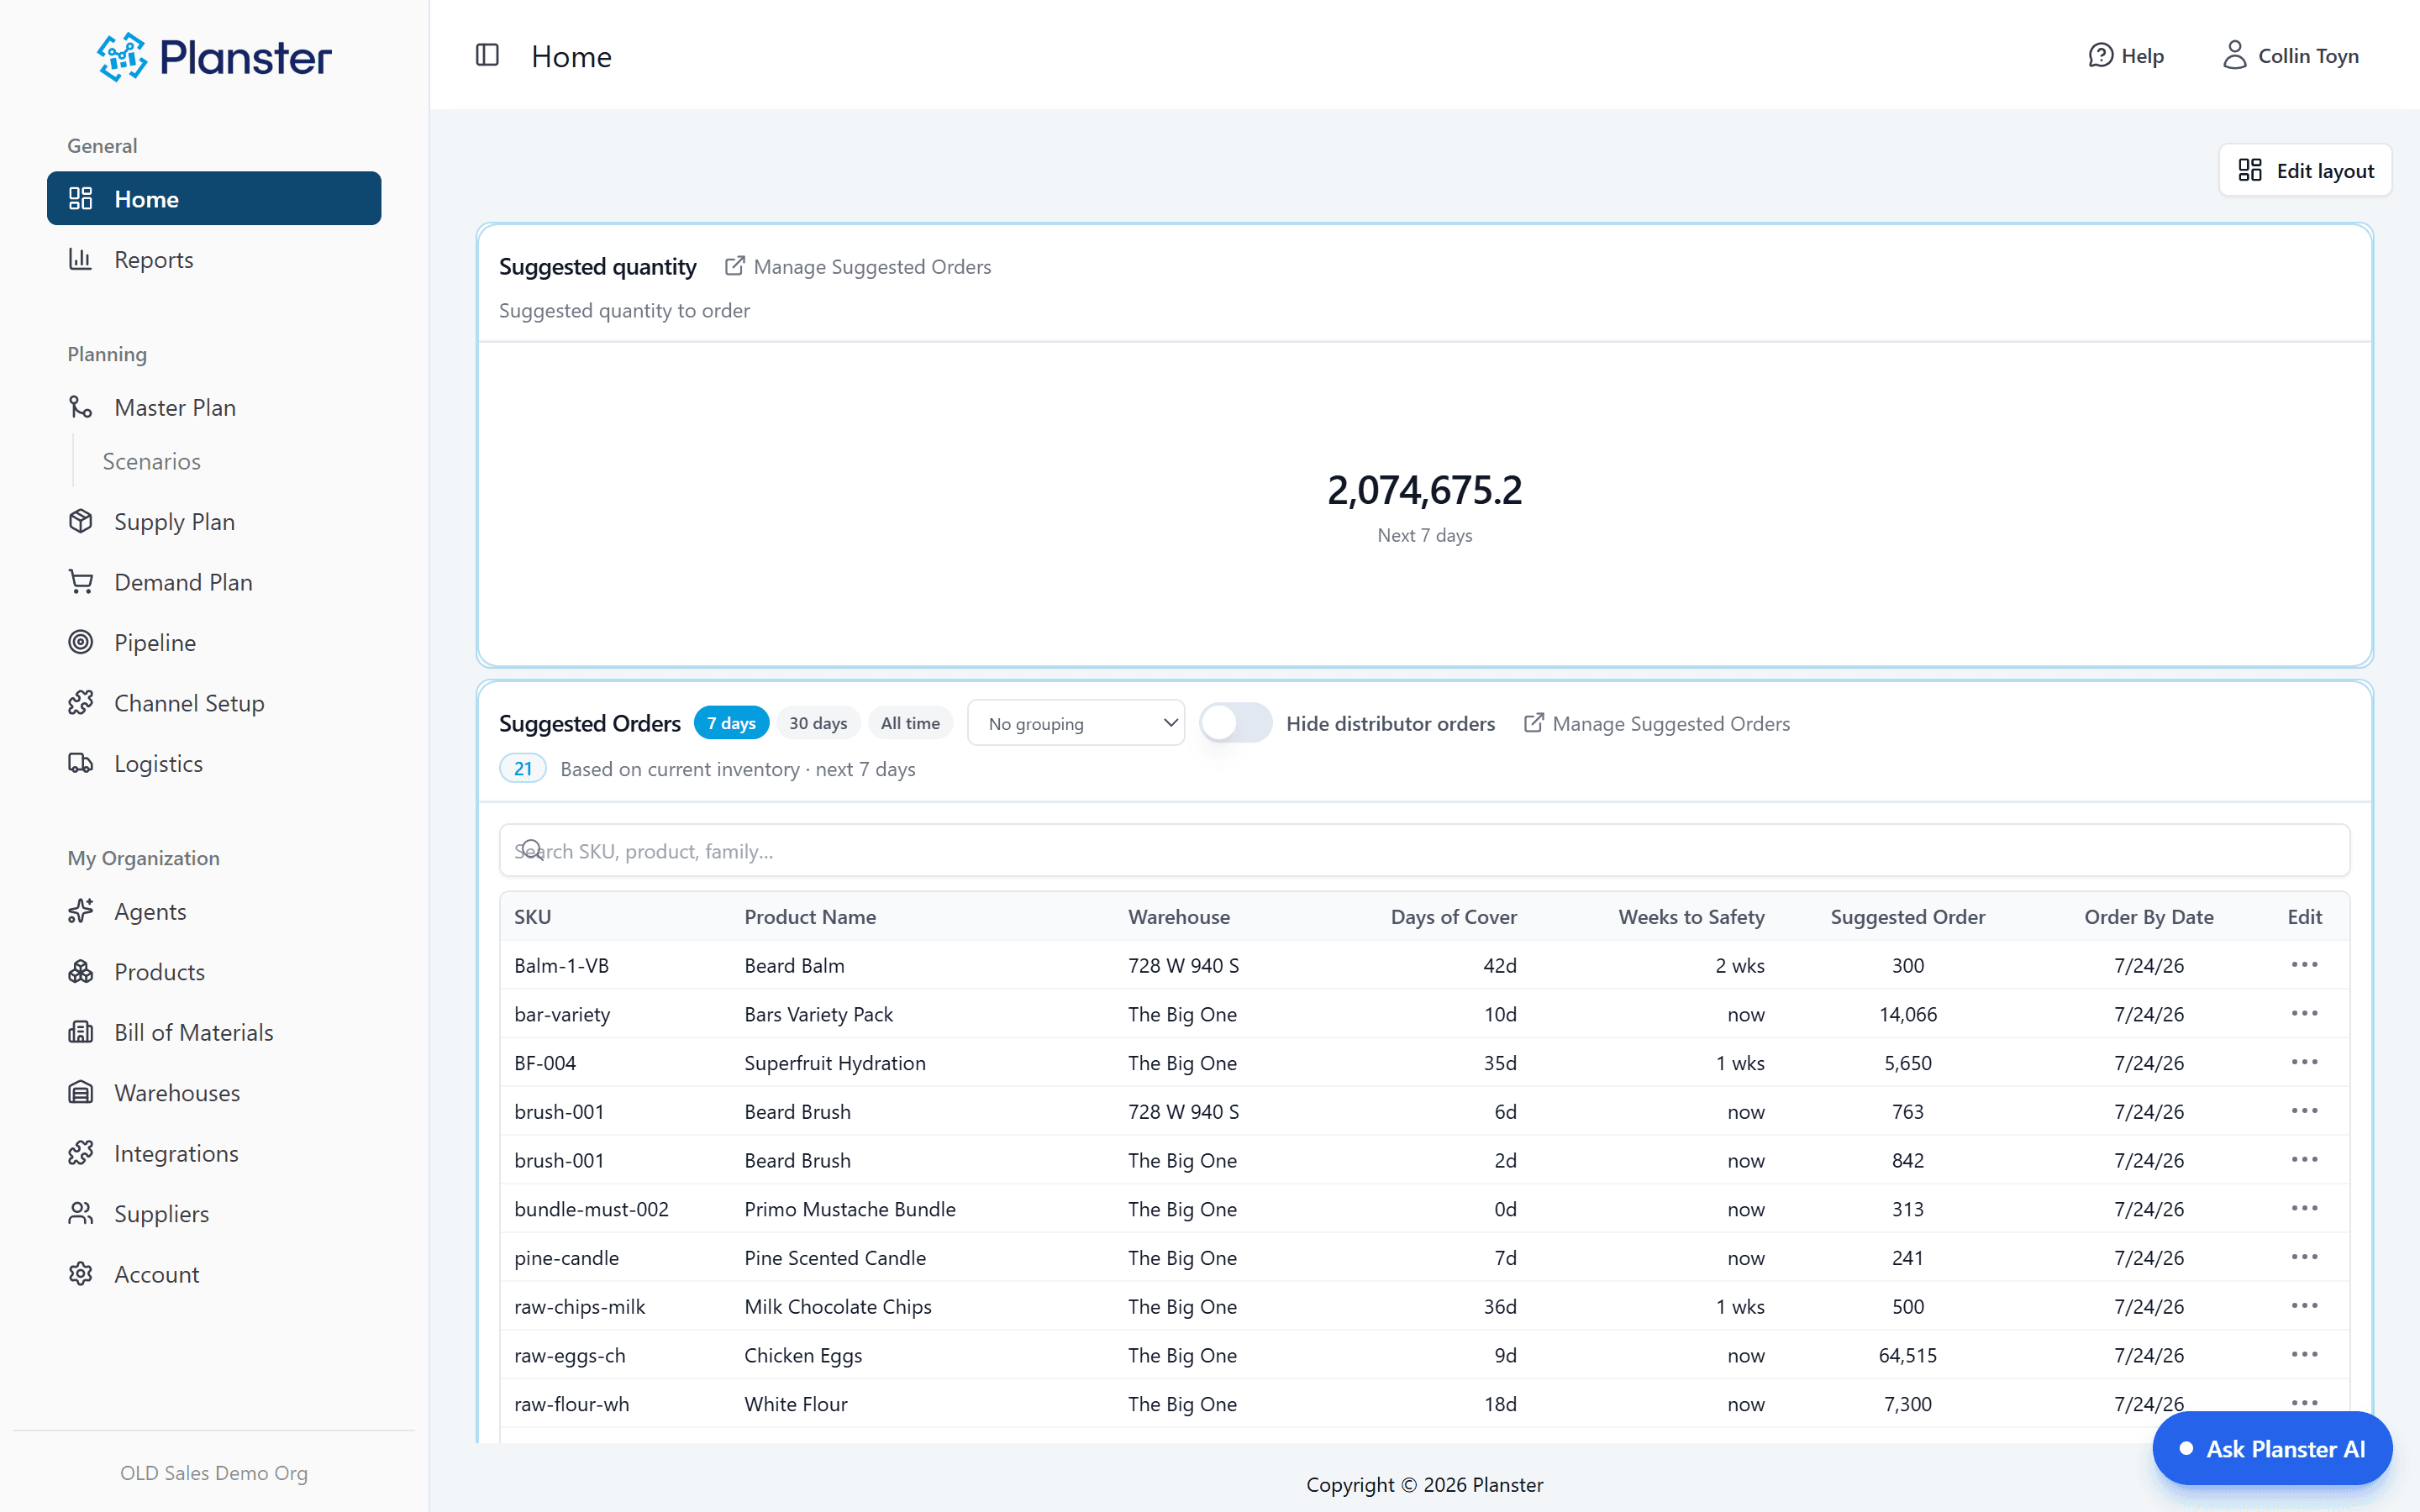Click the Account gear icon
2420x1512 pixels.
click(81, 1274)
